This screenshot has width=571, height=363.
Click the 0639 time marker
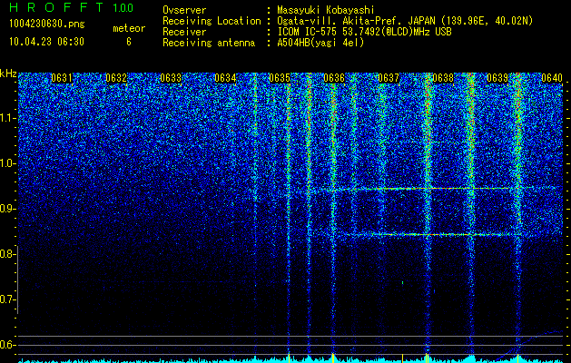[x=497, y=78]
